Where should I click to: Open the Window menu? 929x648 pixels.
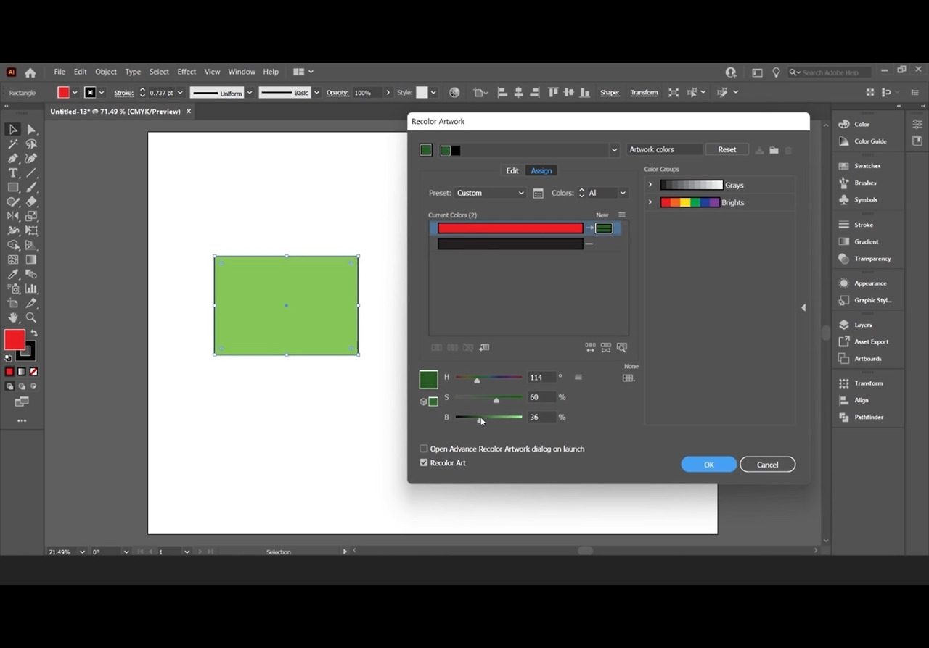tap(242, 72)
